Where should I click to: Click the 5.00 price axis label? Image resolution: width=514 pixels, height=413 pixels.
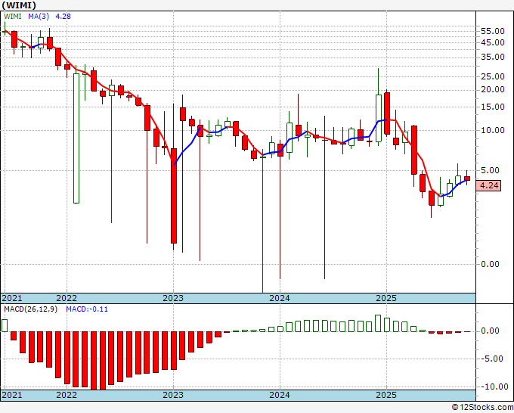tap(490, 170)
